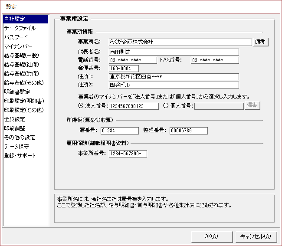Click the 備考 button

(x=261, y=42)
